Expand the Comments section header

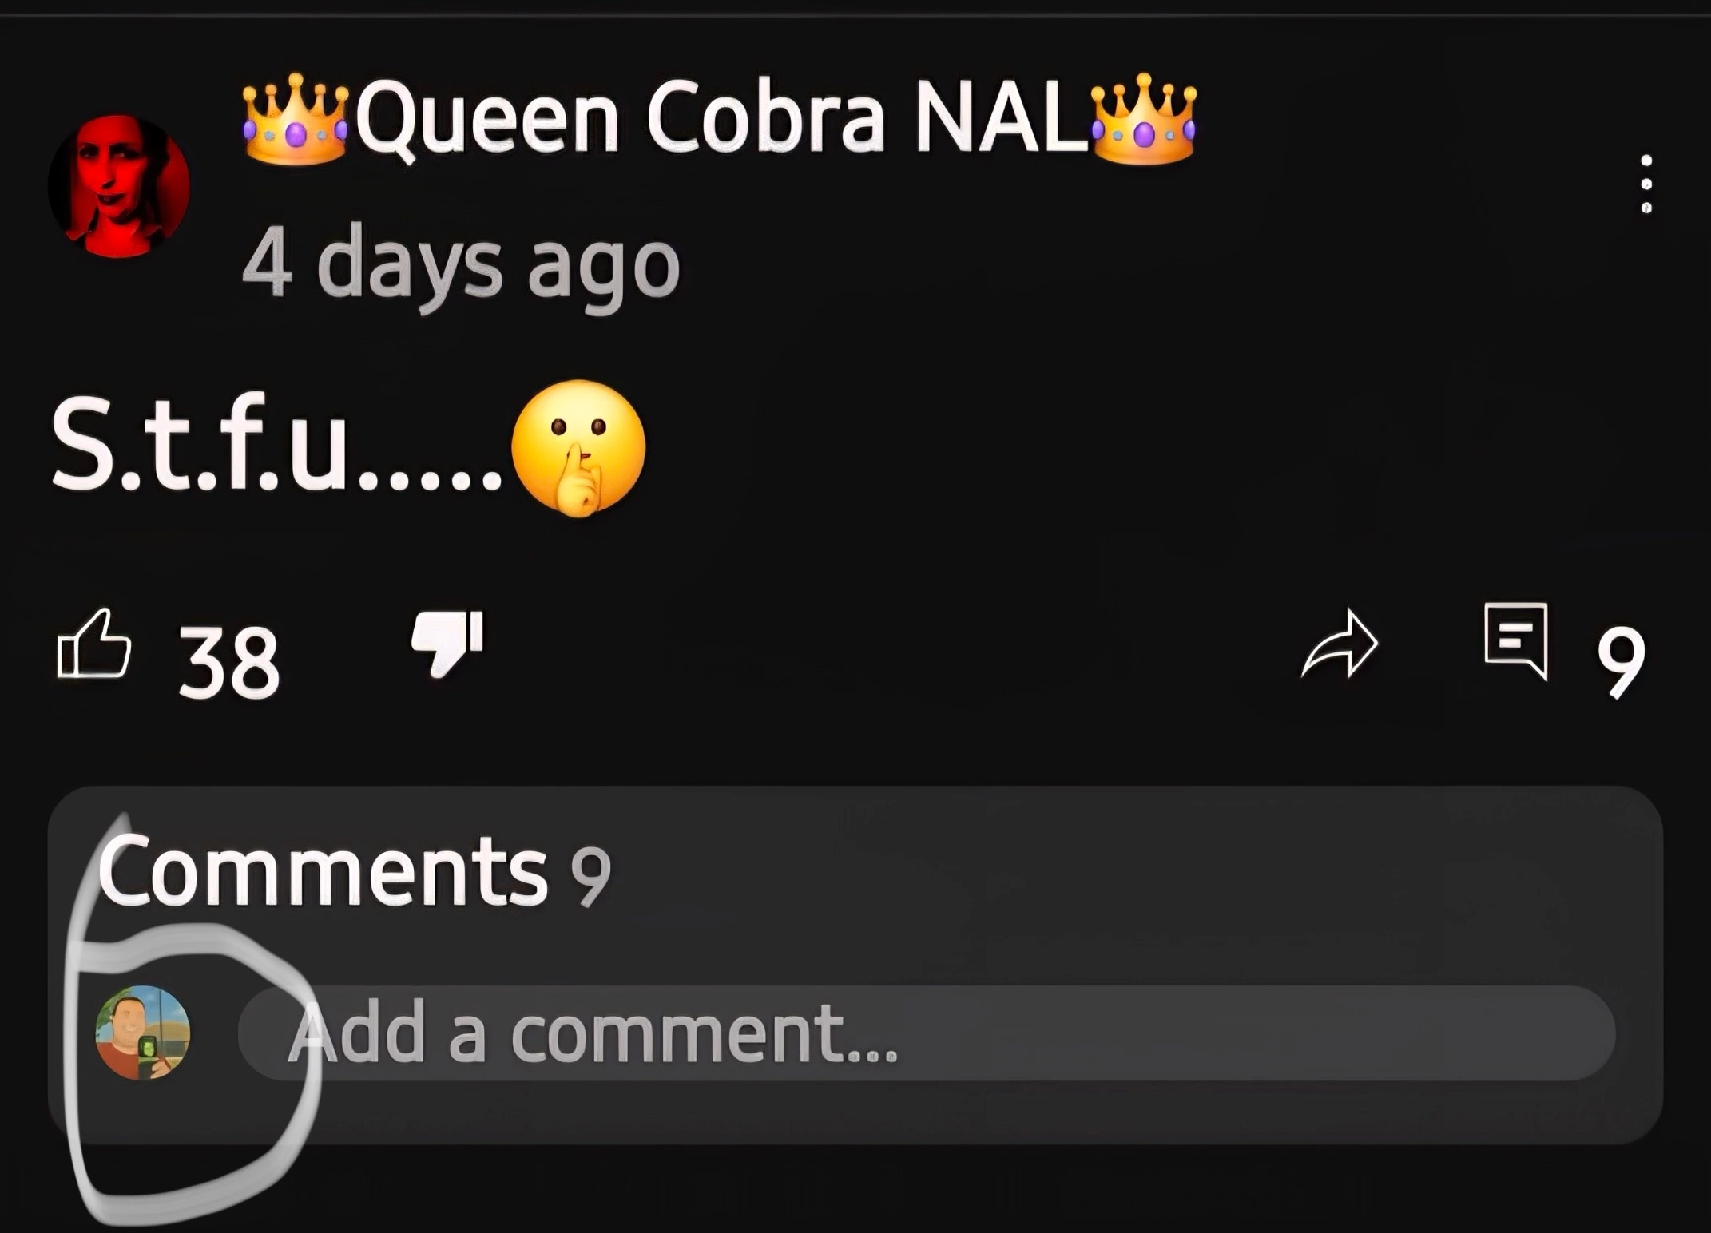322,870
